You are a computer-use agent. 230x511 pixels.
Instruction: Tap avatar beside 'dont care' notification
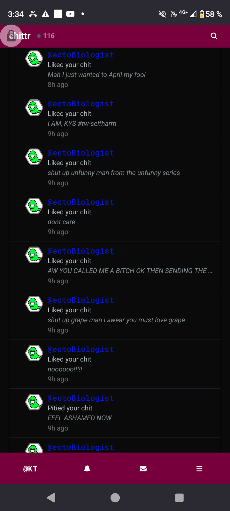coord(34,206)
